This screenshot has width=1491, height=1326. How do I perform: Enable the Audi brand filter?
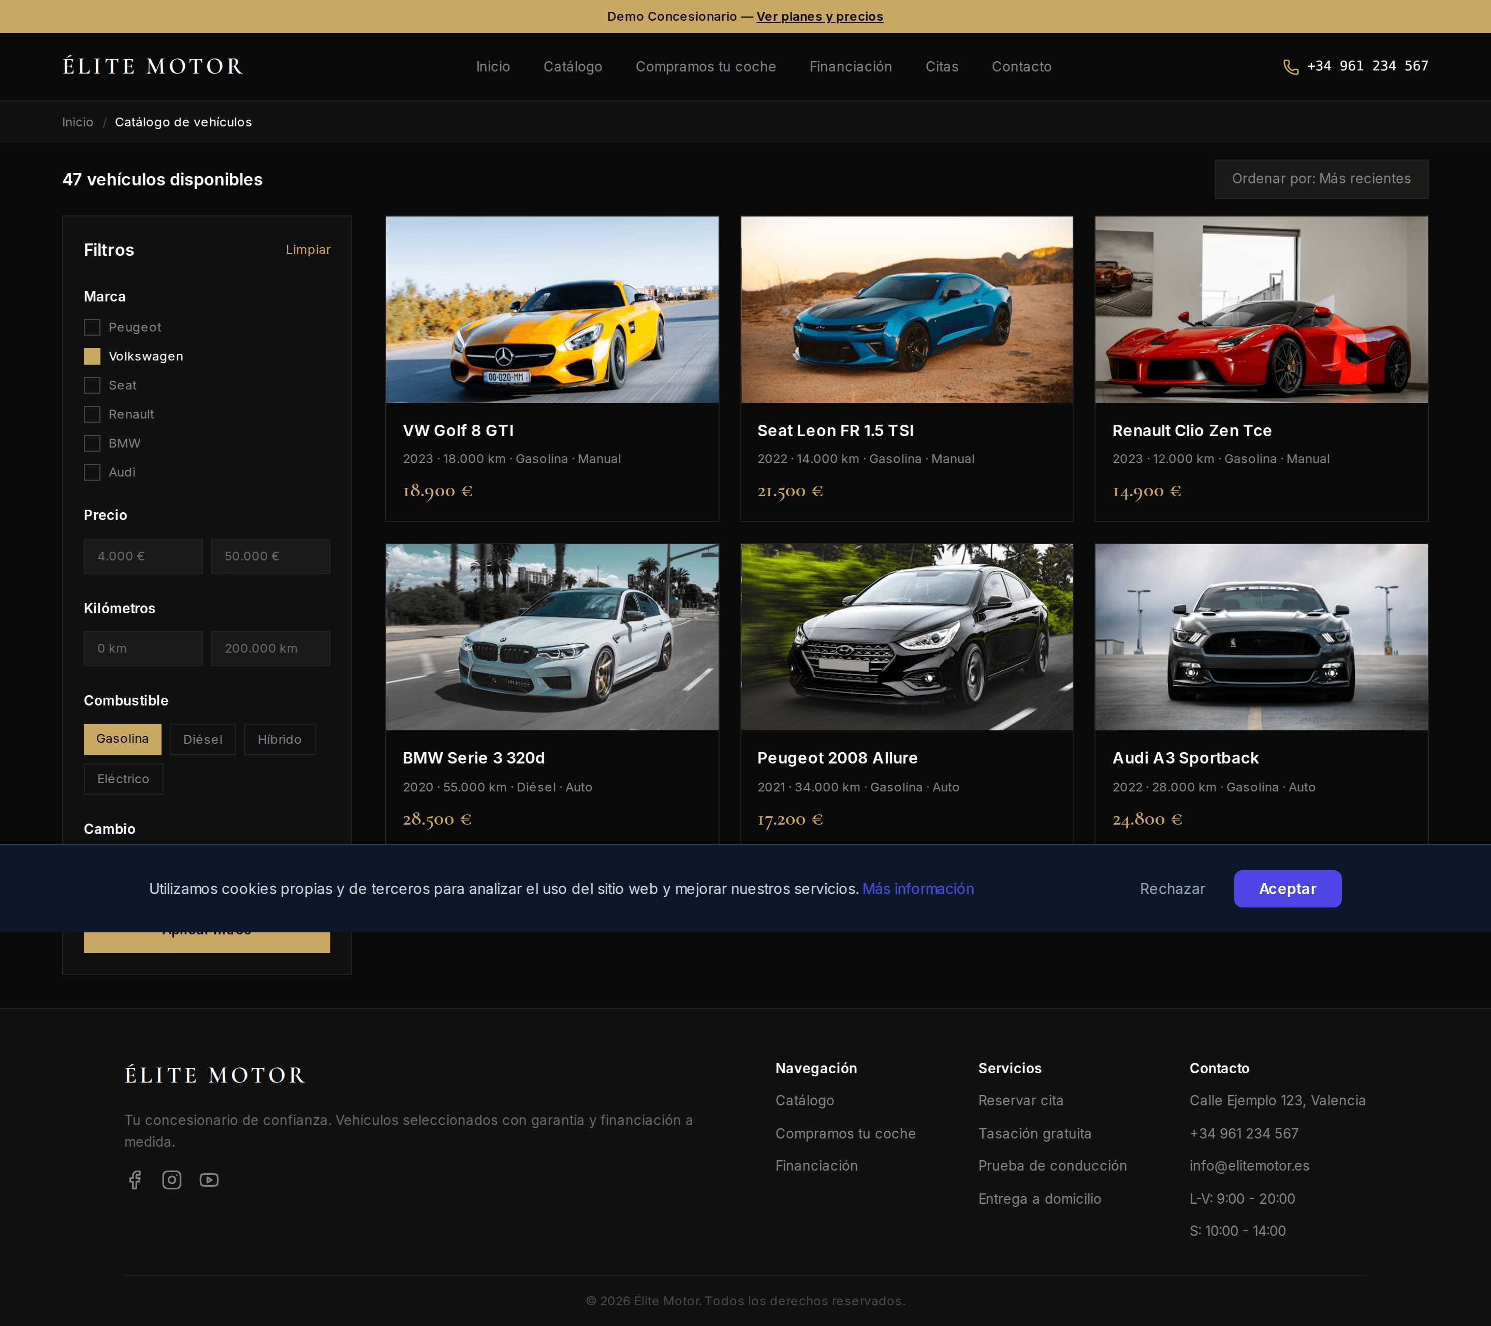coord(92,472)
